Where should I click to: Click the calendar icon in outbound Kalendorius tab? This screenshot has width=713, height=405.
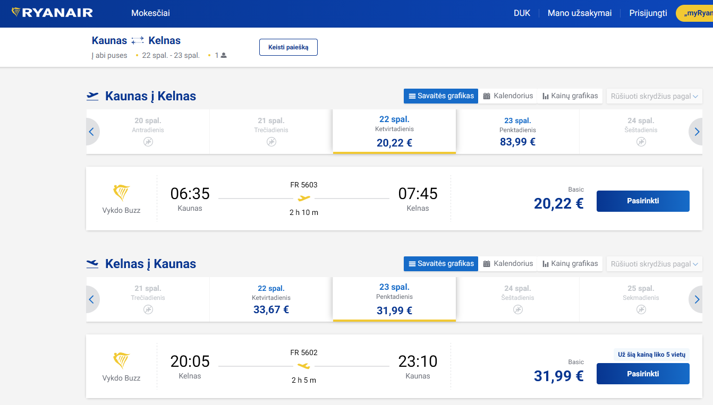[487, 97]
